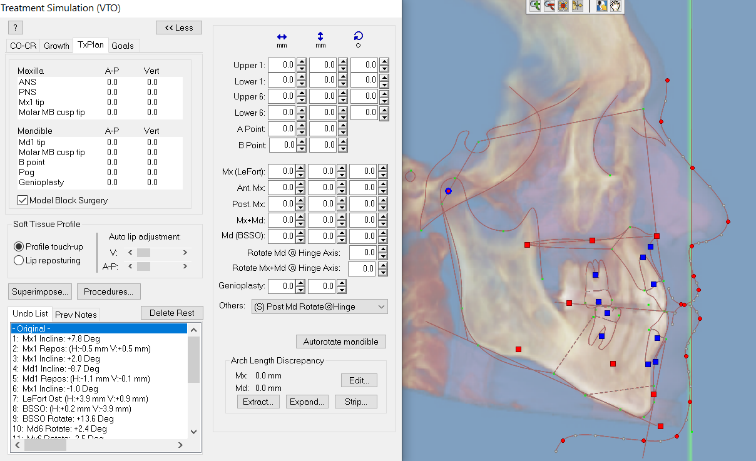Click the photo overlay toolbar icon
Viewport: 756px width, 461px height.
click(x=601, y=6)
